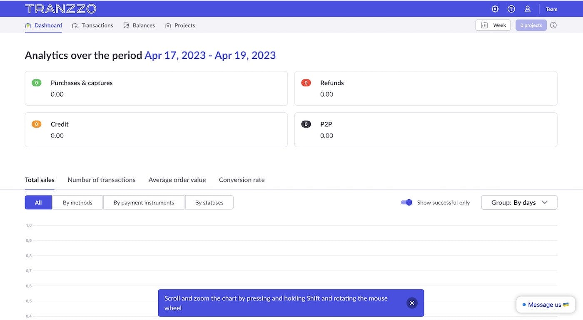Select the Dashboard house icon
The width and height of the screenshot is (583, 320).
(x=28, y=25)
